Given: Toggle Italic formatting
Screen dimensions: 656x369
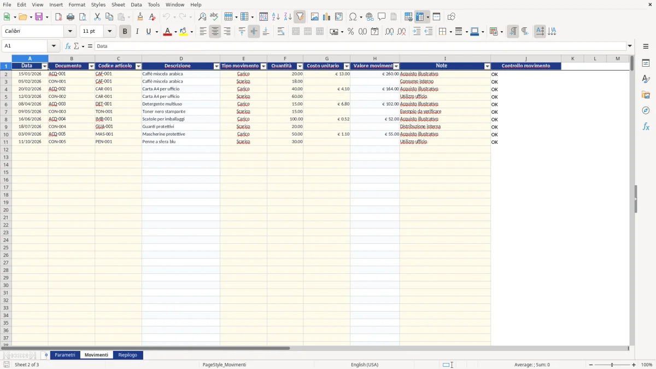Looking at the screenshot, I should [137, 32].
